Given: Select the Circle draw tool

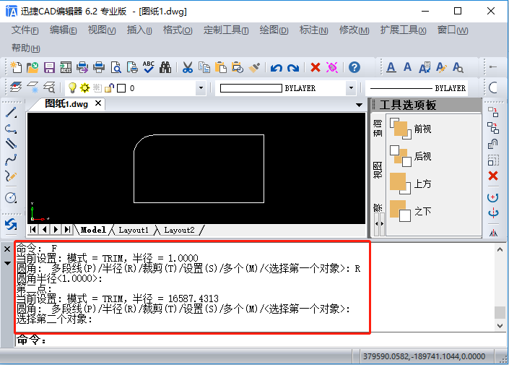Looking at the screenshot, I should [11, 197].
